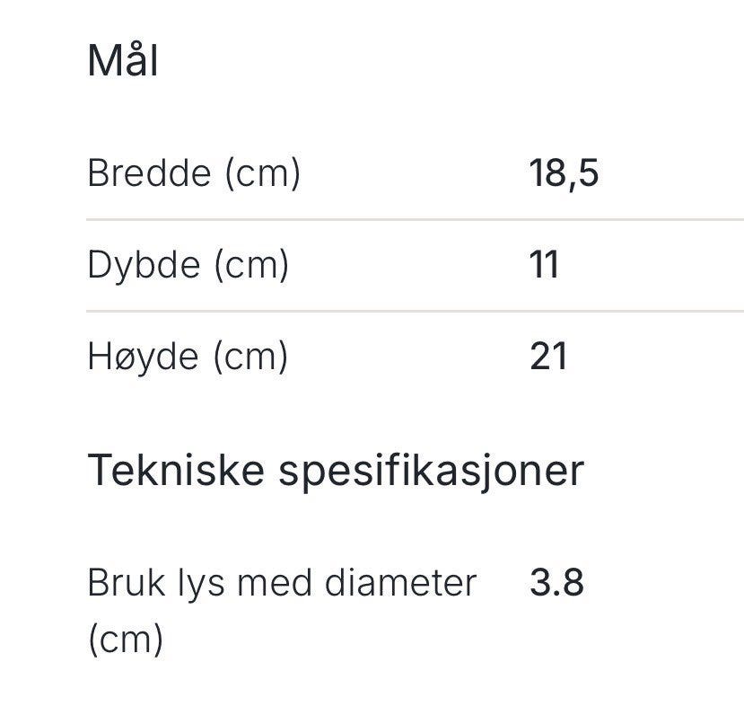Click the height value 21
This screenshot has width=744, height=715.
pyautogui.click(x=548, y=357)
